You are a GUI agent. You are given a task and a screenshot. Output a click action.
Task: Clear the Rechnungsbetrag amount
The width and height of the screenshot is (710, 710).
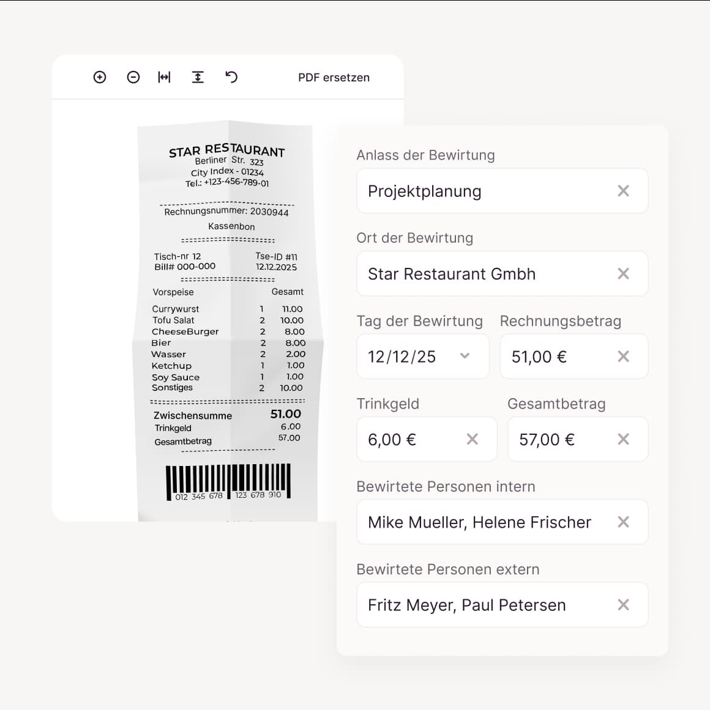click(x=623, y=357)
